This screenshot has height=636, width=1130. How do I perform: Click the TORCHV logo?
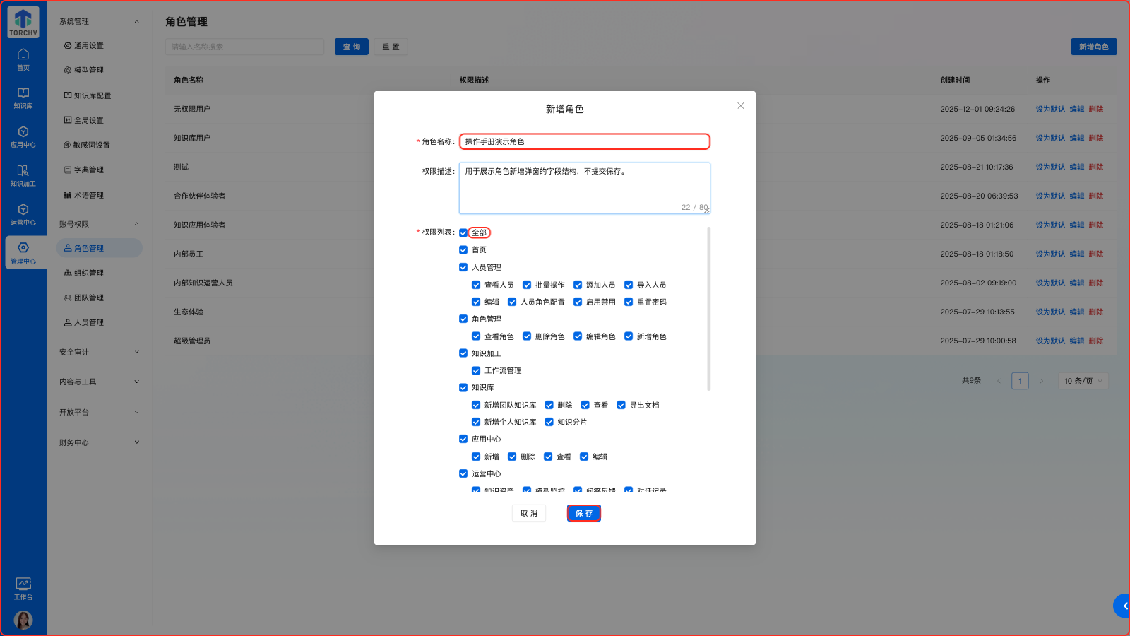click(x=23, y=21)
